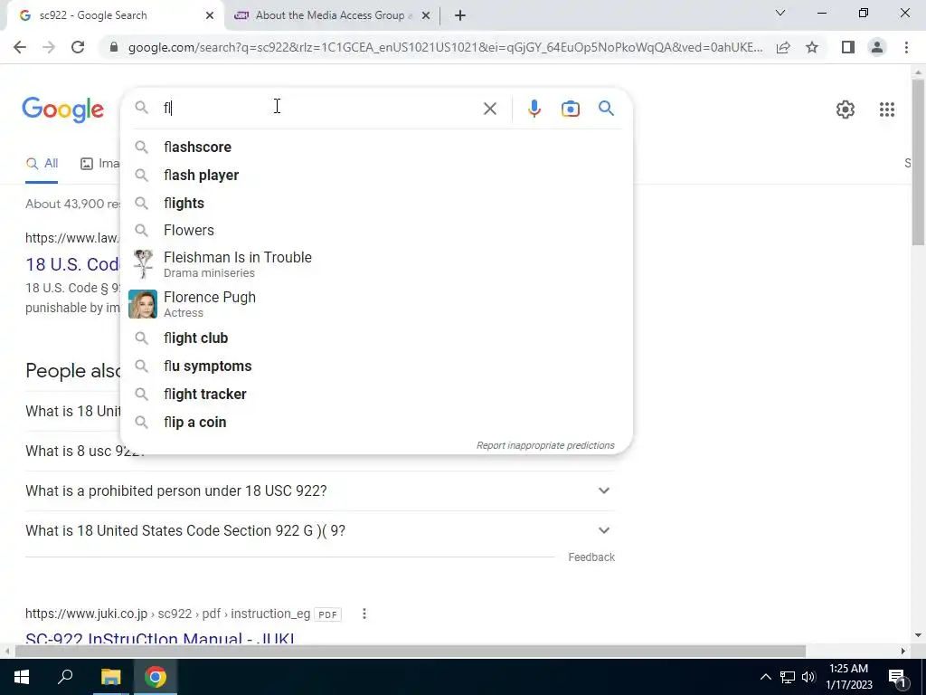Viewport: 926px width, 695px height.
Task: Choose the Florence Pugh suggestion
Action: (376, 304)
